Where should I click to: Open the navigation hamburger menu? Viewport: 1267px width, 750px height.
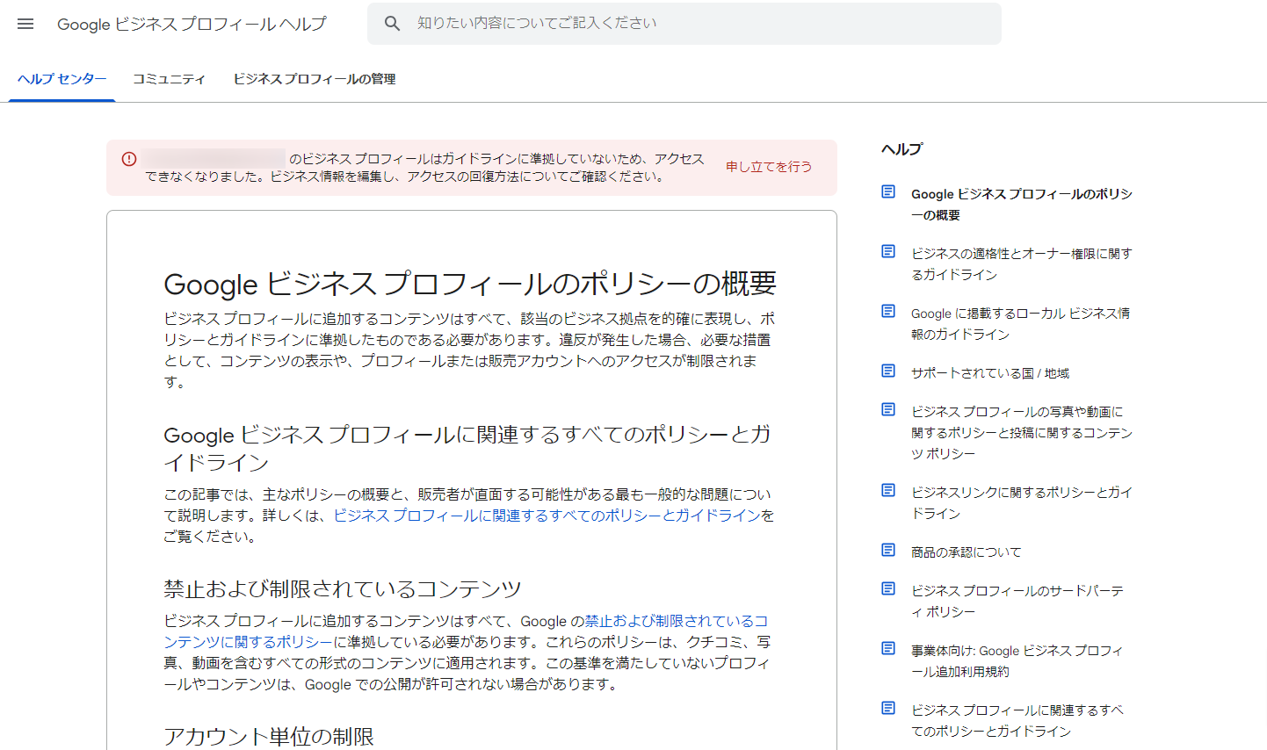(25, 24)
